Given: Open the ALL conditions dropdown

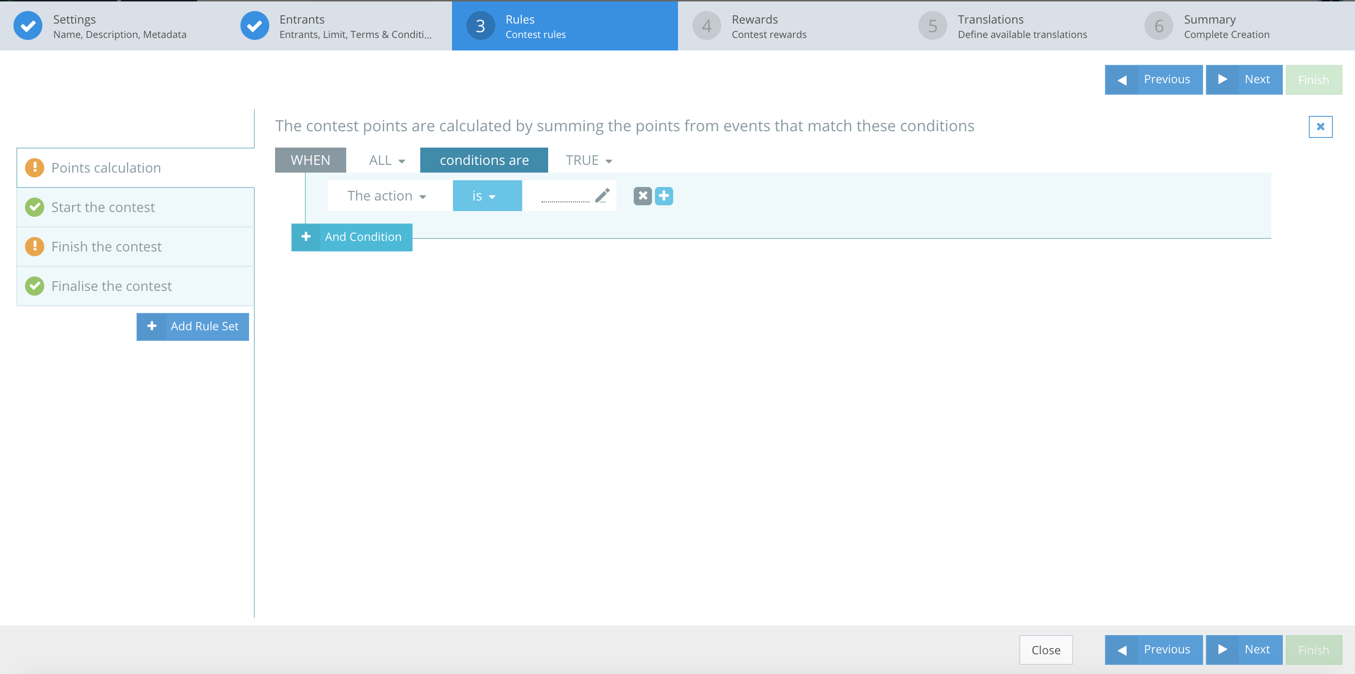Looking at the screenshot, I should pyautogui.click(x=387, y=161).
